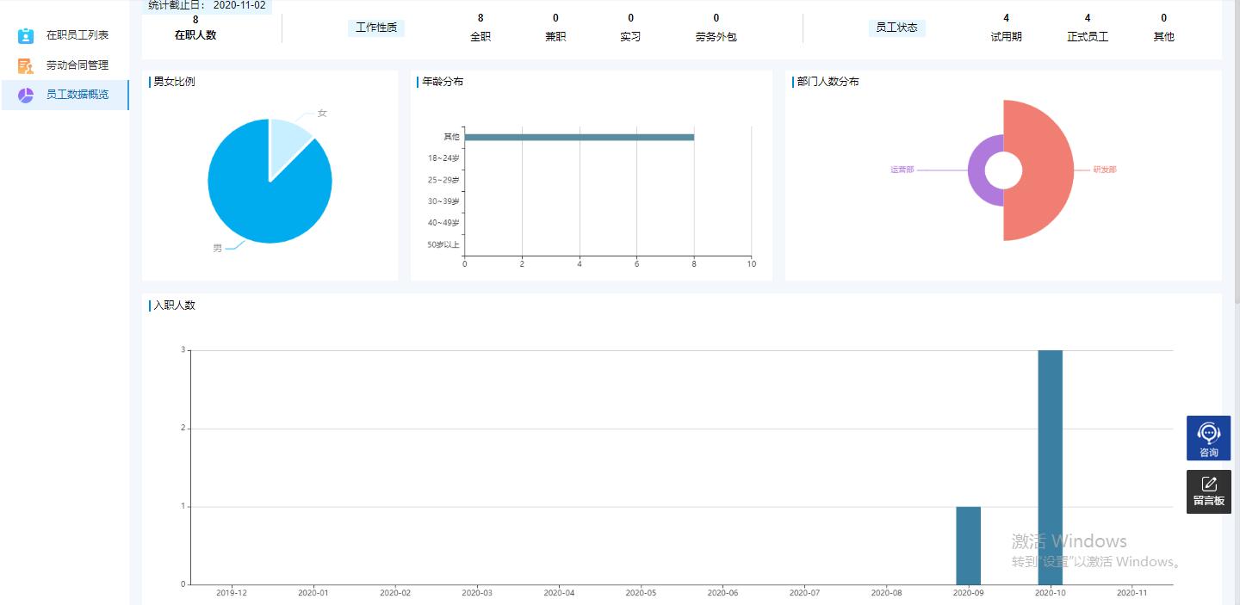Open 在职员工列表 menu item
This screenshot has width=1240, height=605.
point(77,36)
